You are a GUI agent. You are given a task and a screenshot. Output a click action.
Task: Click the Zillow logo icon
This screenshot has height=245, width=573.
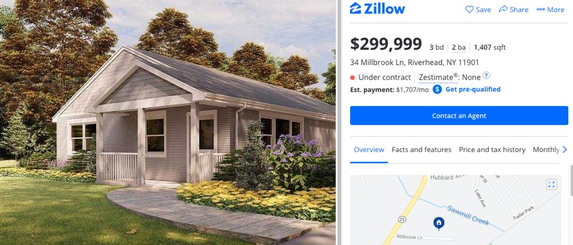click(x=355, y=8)
